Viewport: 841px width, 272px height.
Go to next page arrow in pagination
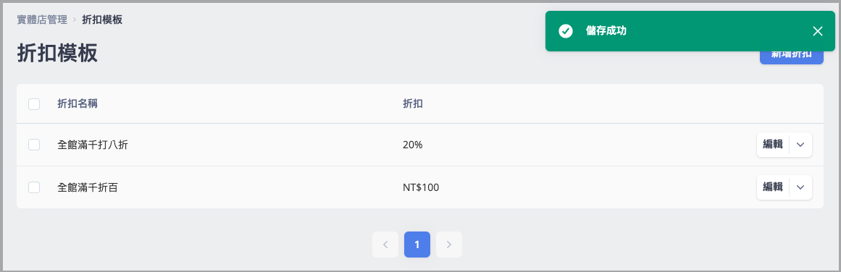click(x=449, y=245)
